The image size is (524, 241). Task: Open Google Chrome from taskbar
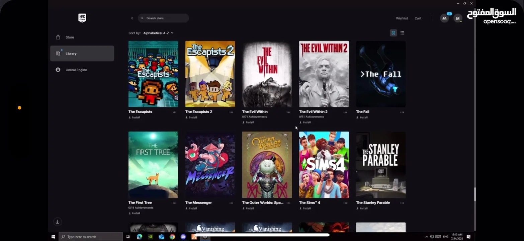(x=172, y=237)
